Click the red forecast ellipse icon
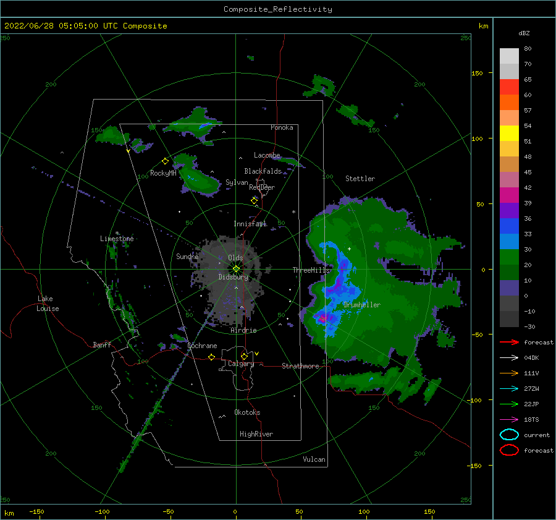This screenshot has height=520, width=556. (x=509, y=450)
